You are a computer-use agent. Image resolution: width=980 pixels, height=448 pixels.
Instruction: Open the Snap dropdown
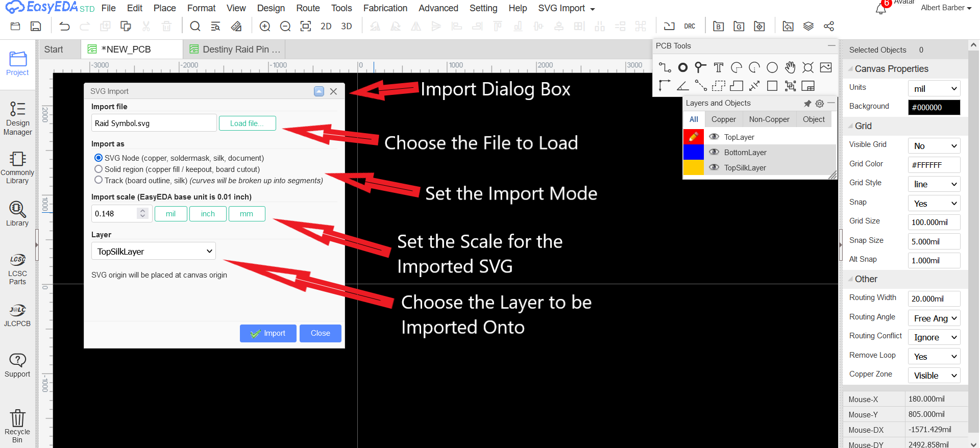[x=934, y=203]
